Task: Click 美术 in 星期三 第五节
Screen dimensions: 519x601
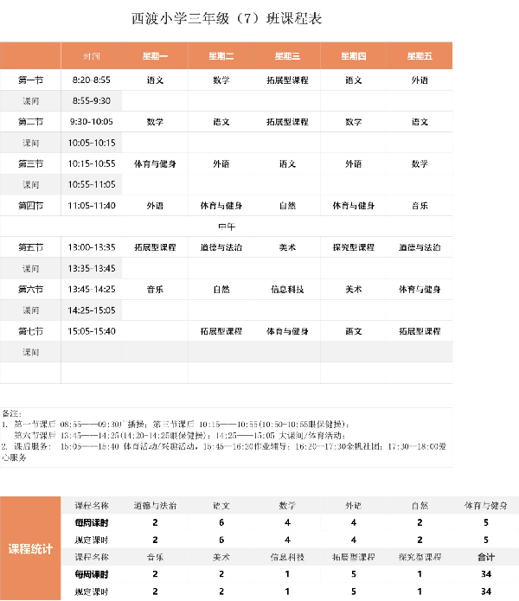Action: point(287,247)
